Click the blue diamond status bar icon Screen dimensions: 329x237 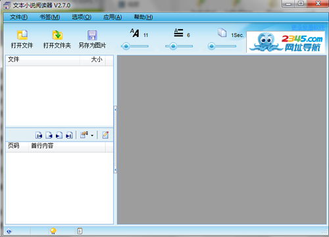[x=9, y=231]
